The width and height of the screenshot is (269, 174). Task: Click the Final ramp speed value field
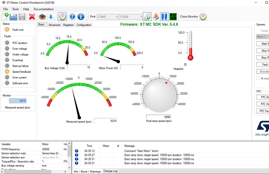coord(158,117)
